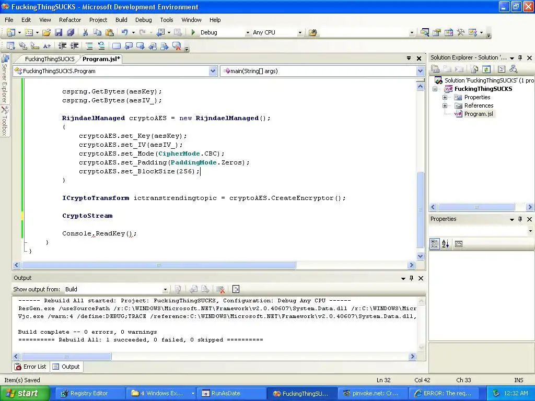Expand the Properties node in Solution Explorer
The width and height of the screenshot is (535, 401).
(445, 97)
